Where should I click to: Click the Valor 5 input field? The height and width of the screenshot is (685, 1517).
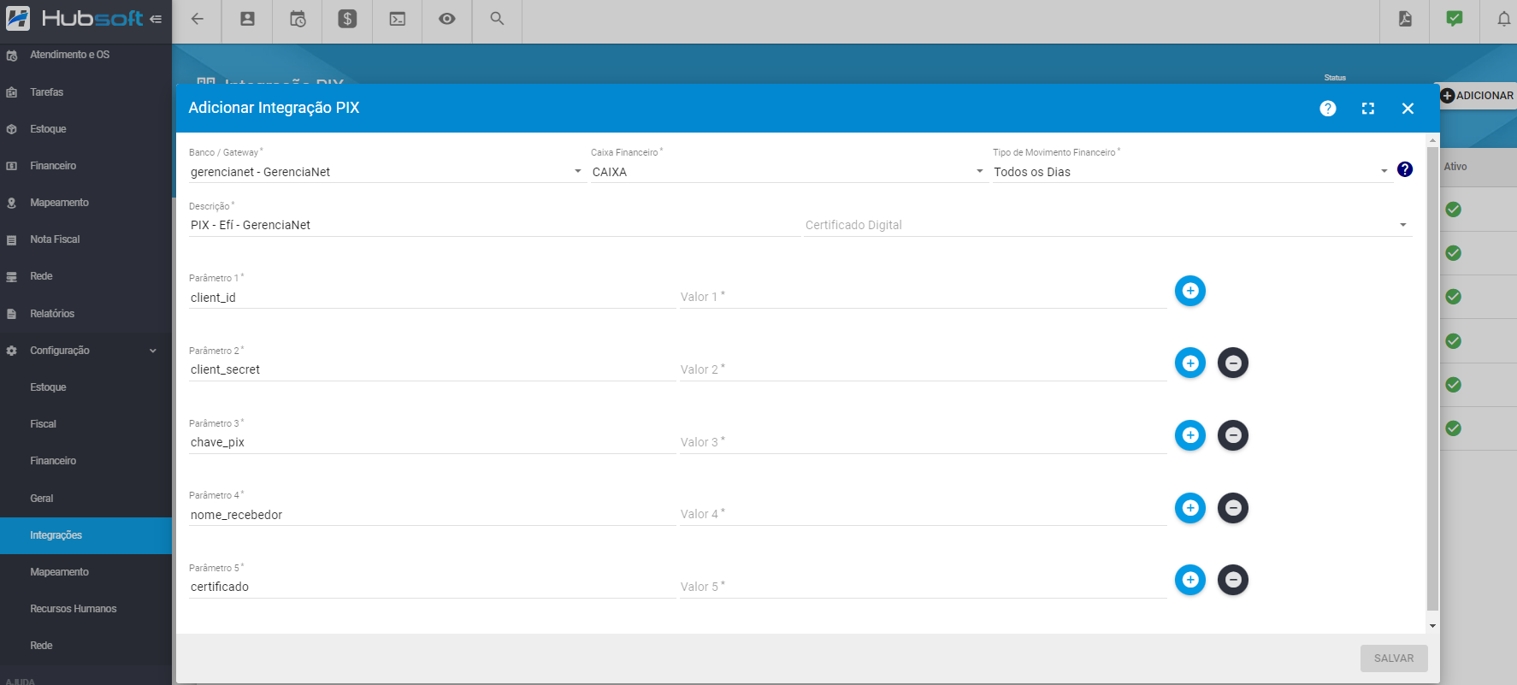tap(923, 587)
